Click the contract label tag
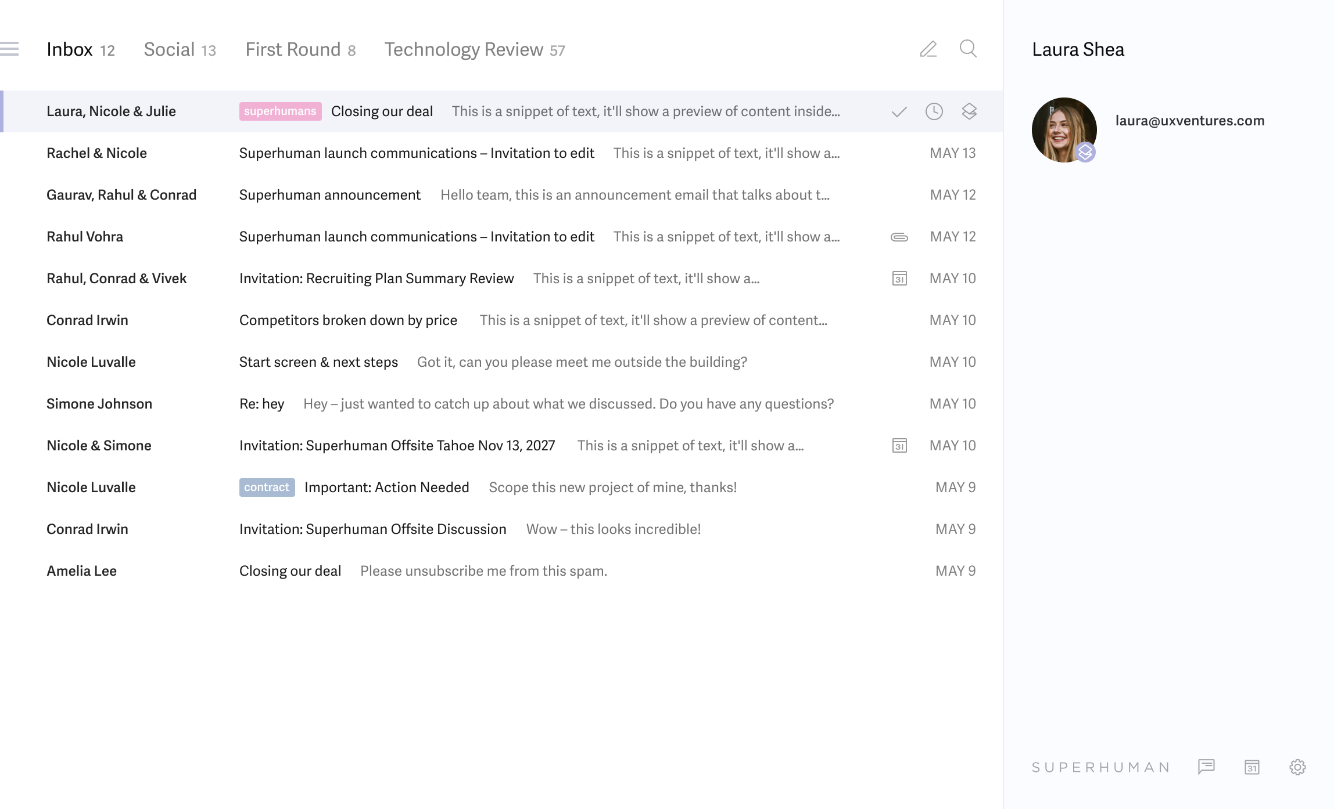The width and height of the screenshot is (1334, 809). click(x=267, y=487)
